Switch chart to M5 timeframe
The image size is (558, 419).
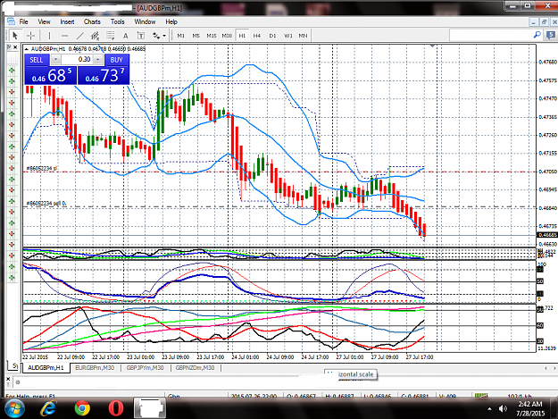[x=196, y=36]
